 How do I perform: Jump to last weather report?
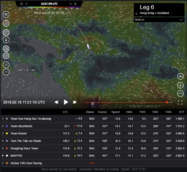pyautogui.click(x=75, y=4)
